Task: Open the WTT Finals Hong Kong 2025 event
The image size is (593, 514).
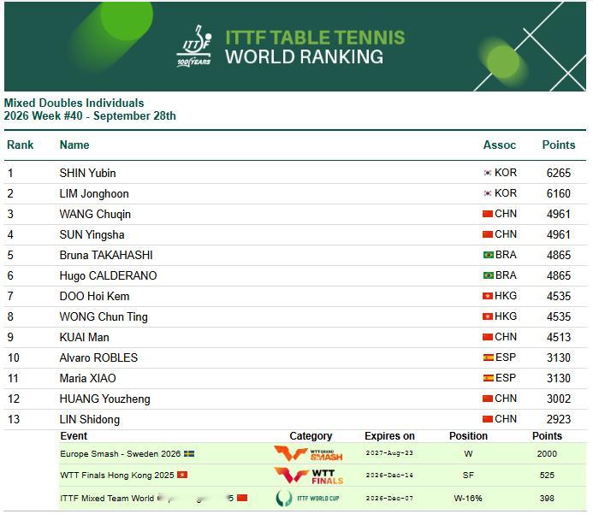Action: pyautogui.click(x=117, y=475)
